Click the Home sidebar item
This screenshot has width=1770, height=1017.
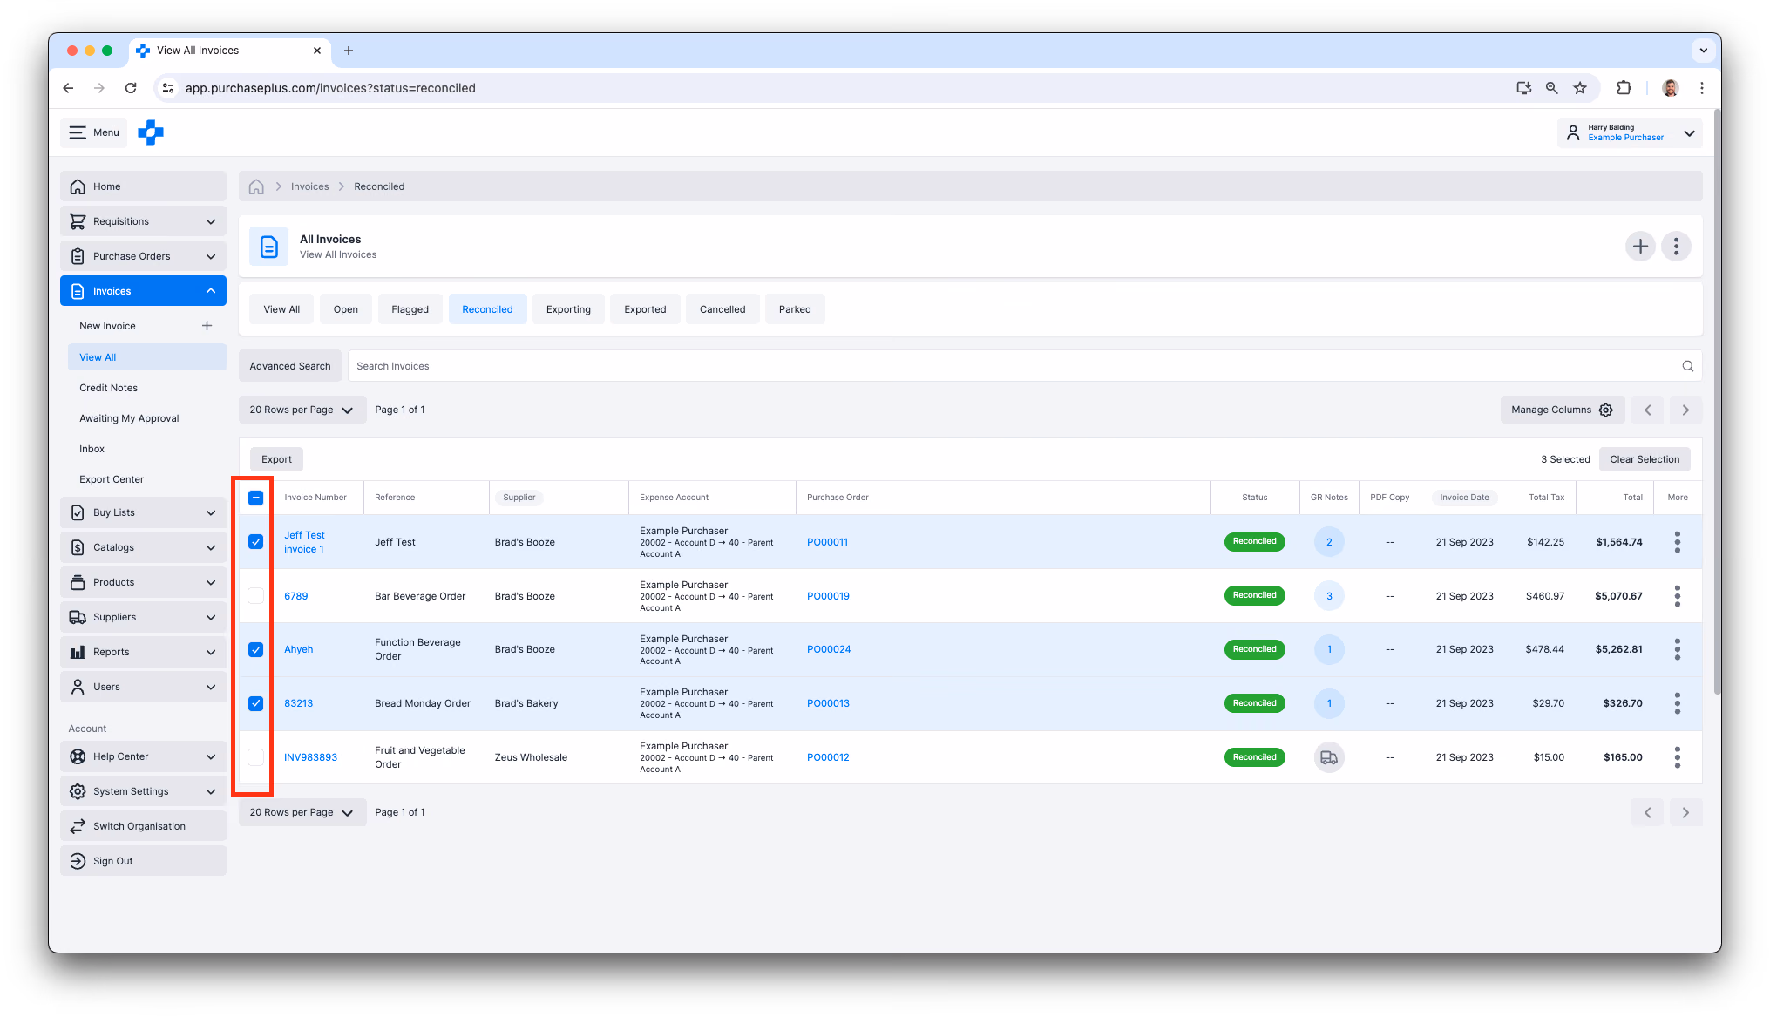143,186
